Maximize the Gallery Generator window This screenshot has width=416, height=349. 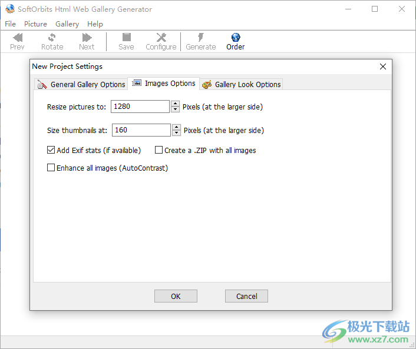pyautogui.click(x=375, y=9)
